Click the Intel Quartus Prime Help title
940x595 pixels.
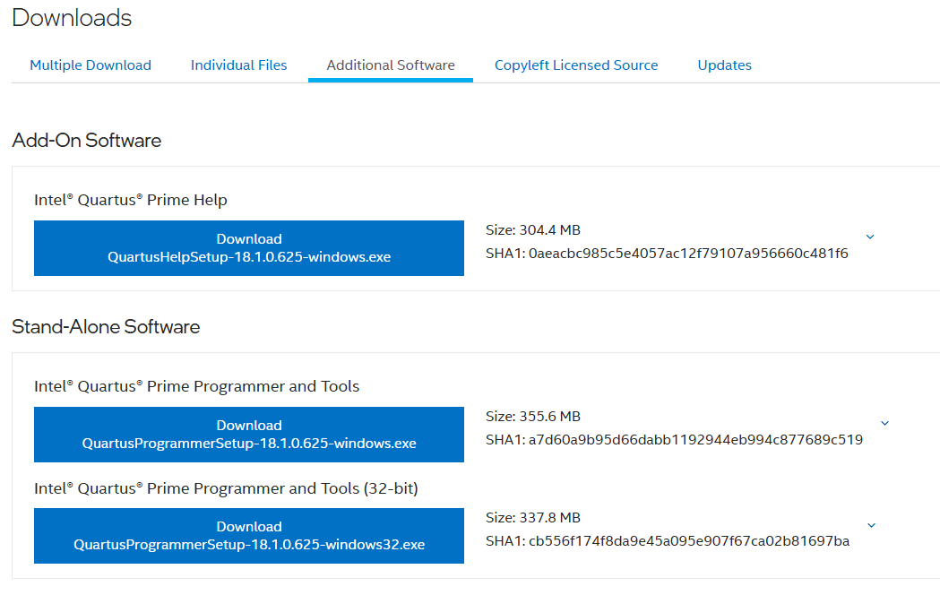[131, 200]
